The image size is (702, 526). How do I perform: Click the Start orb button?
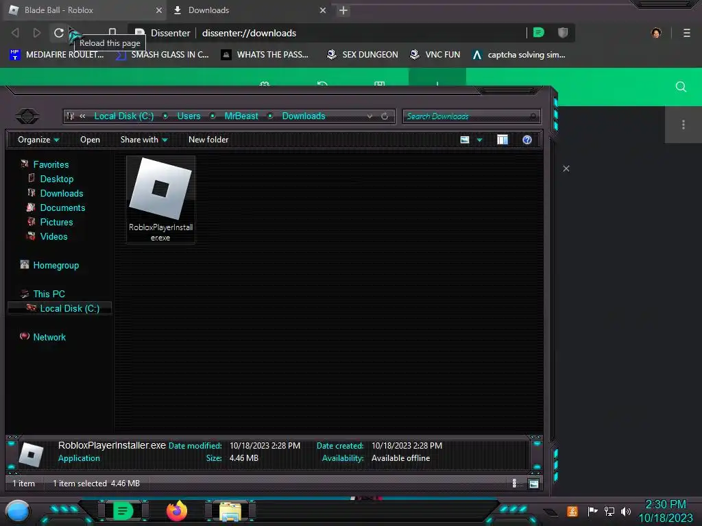[x=17, y=511]
